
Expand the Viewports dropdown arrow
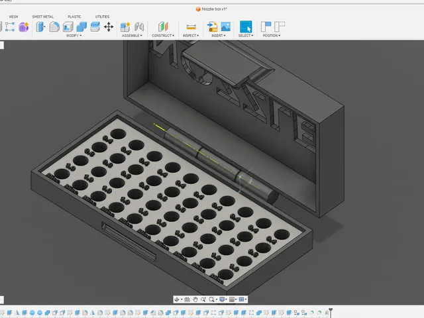coord(246,299)
